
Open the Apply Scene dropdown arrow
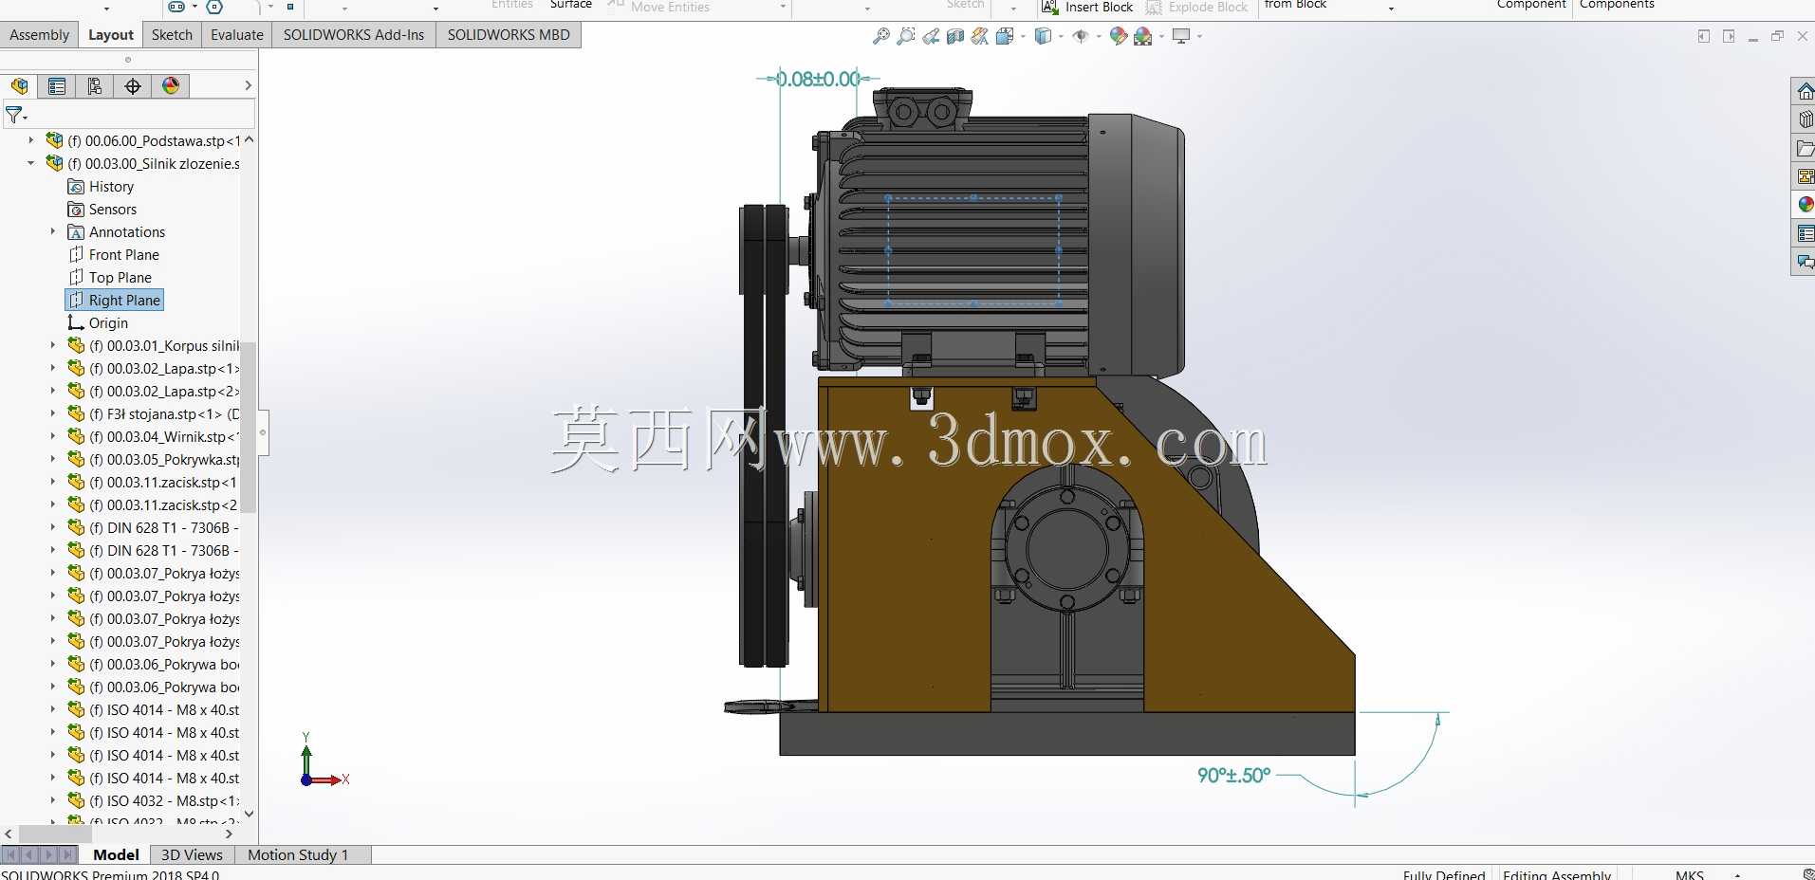point(1161,37)
